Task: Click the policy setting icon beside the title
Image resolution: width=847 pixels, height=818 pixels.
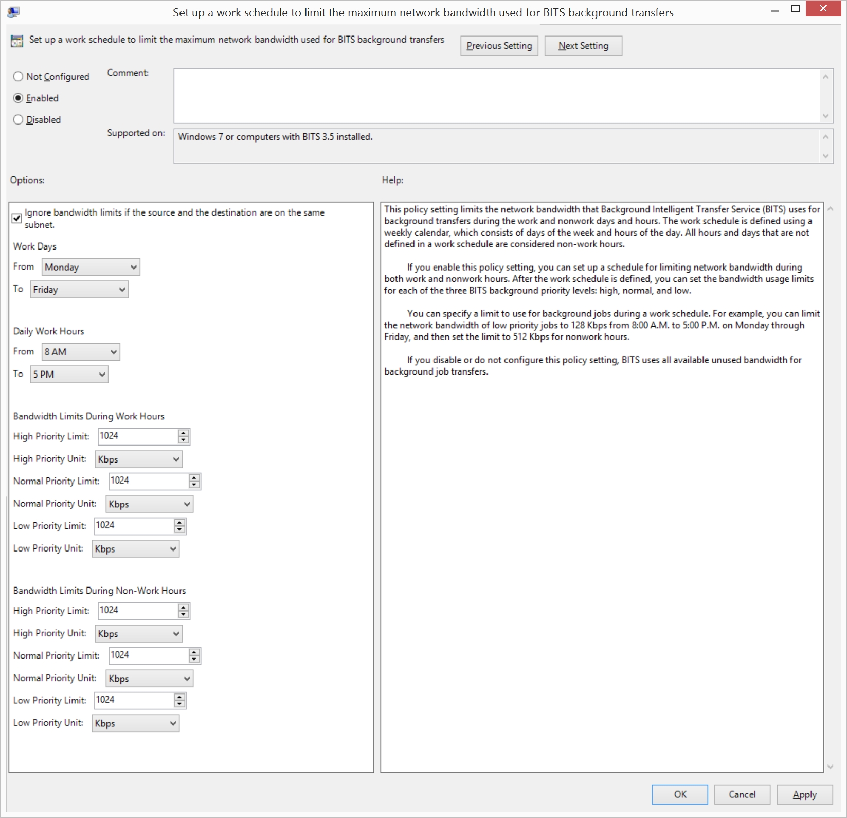Action: [16, 41]
